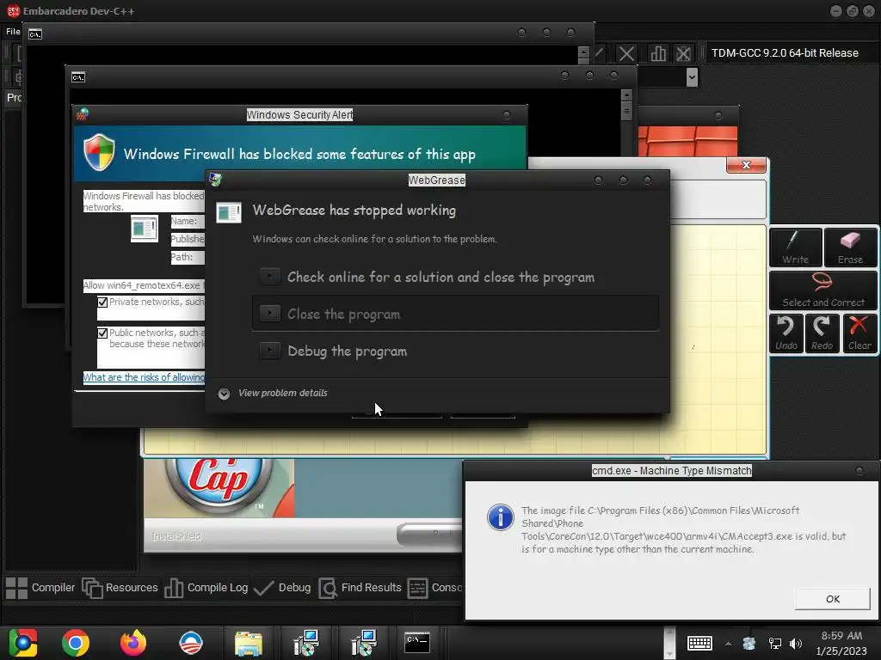
Task: Click the network icon in the system tray
Action: [x=775, y=644]
